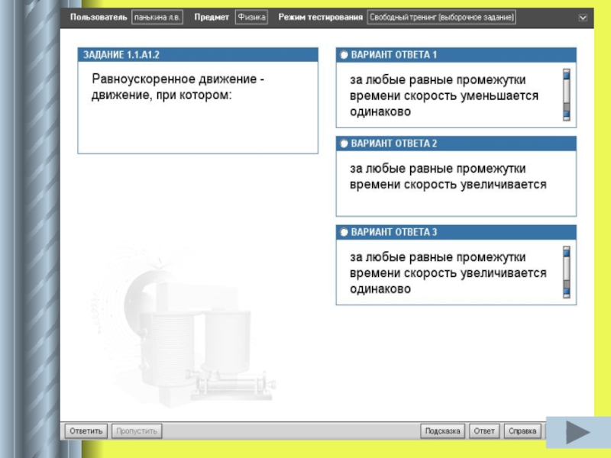611x458 pixels.
Task: Click the ВАРИАНТ ОТВЕТА 1 header
Action: point(456,55)
